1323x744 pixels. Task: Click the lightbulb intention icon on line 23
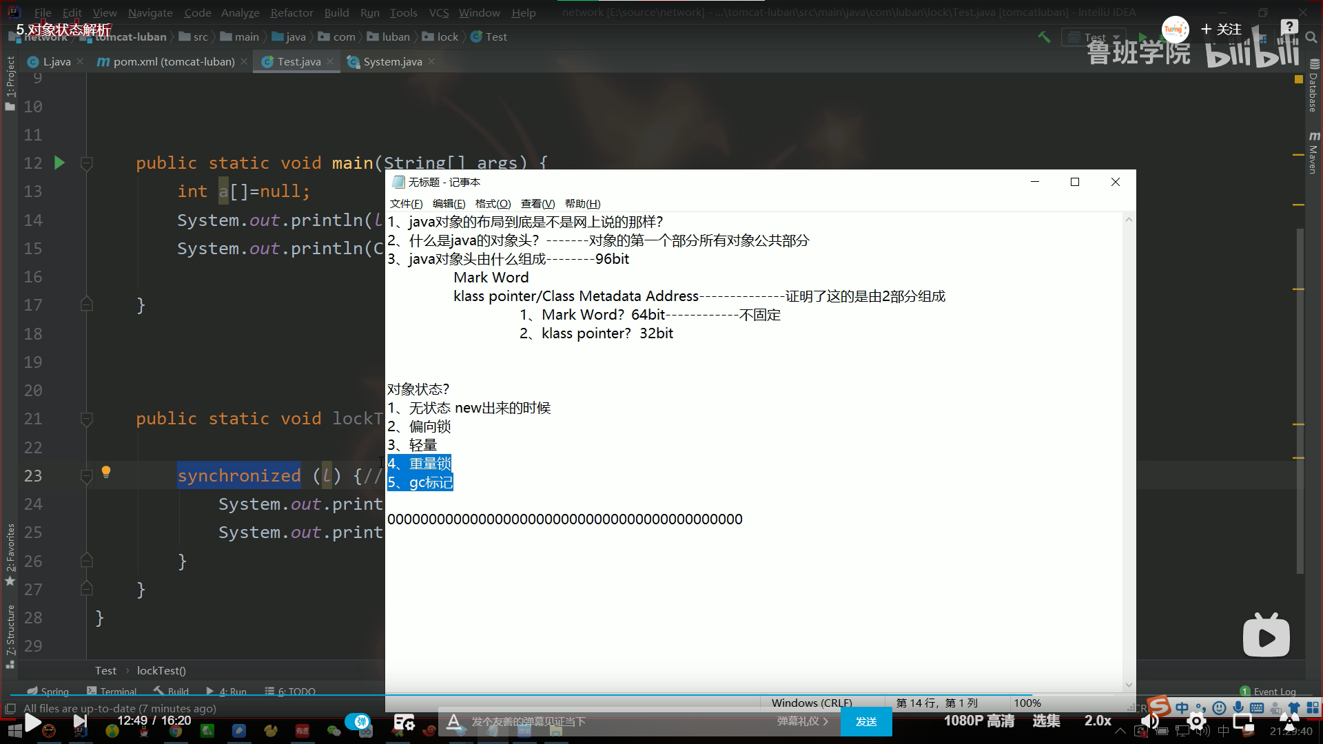click(106, 473)
